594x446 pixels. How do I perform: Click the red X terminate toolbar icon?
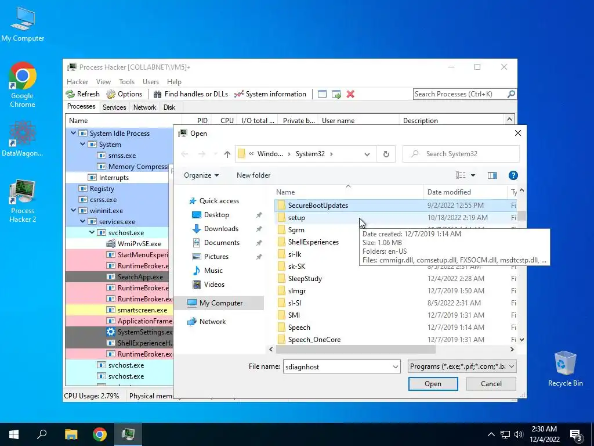click(350, 94)
